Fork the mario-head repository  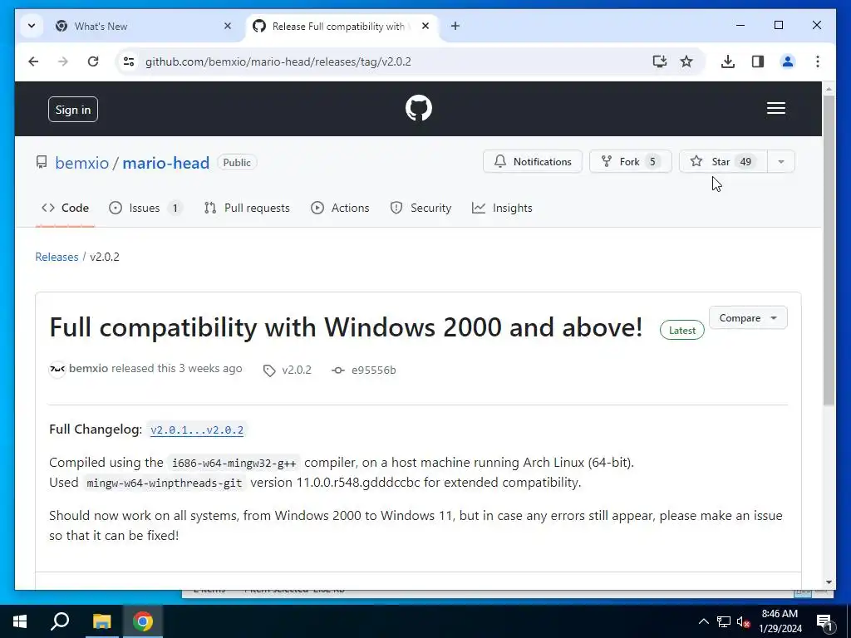click(x=631, y=162)
